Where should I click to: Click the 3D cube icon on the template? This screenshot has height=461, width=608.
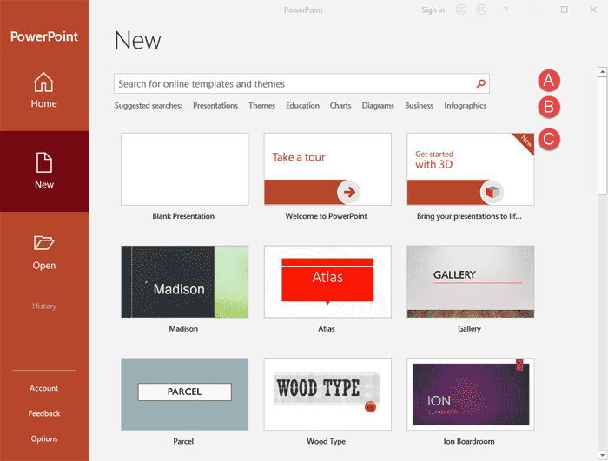492,192
